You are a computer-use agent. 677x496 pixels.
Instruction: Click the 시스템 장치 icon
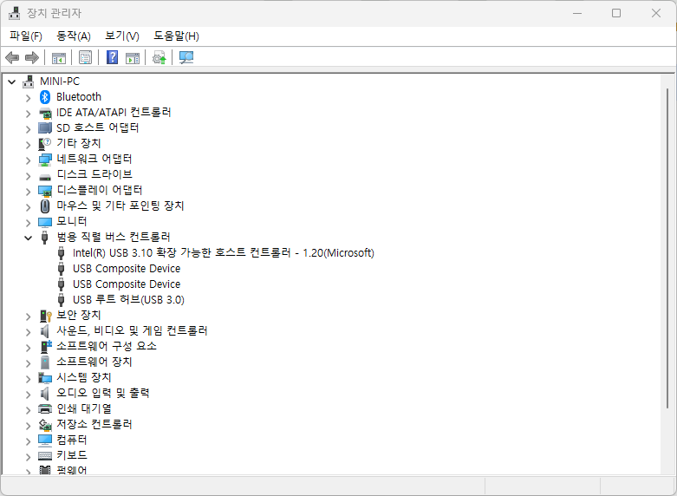coord(45,378)
